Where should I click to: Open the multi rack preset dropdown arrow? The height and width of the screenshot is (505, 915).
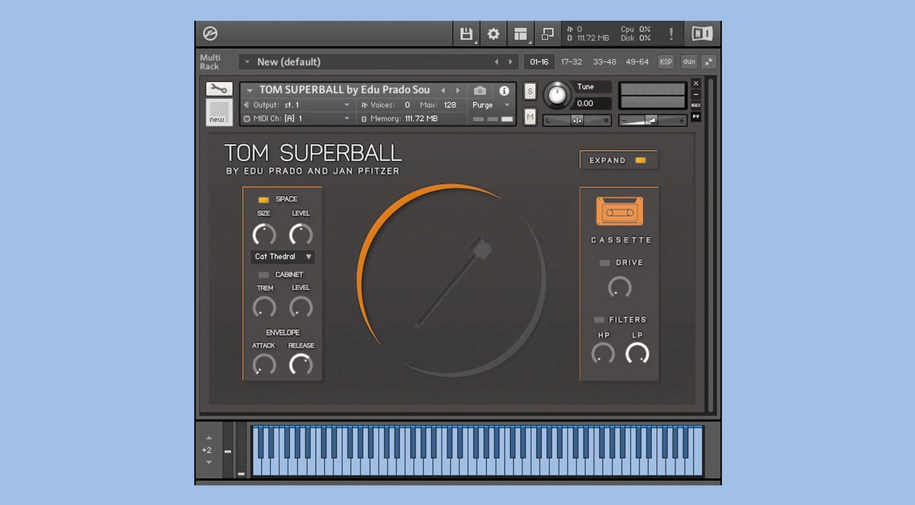pyautogui.click(x=247, y=62)
